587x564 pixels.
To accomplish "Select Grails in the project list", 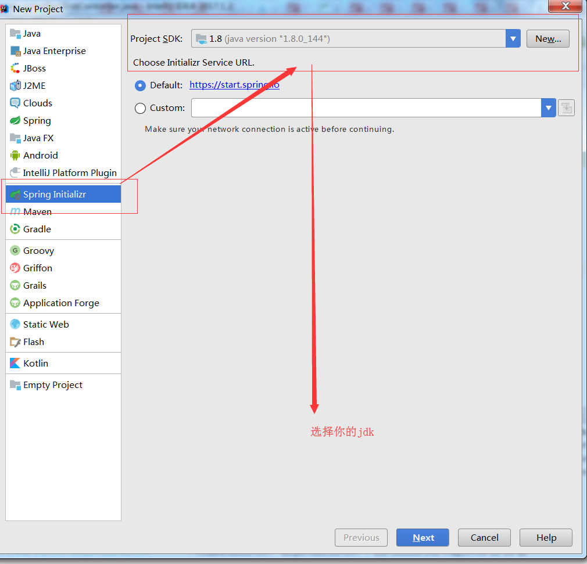I will [x=63, y=286].
